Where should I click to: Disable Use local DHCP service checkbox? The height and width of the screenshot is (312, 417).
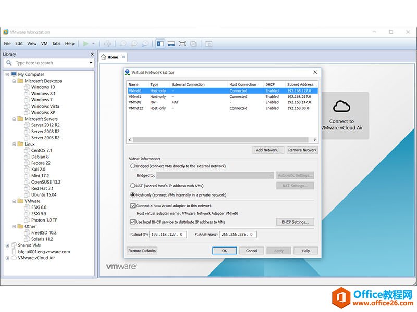132,222
